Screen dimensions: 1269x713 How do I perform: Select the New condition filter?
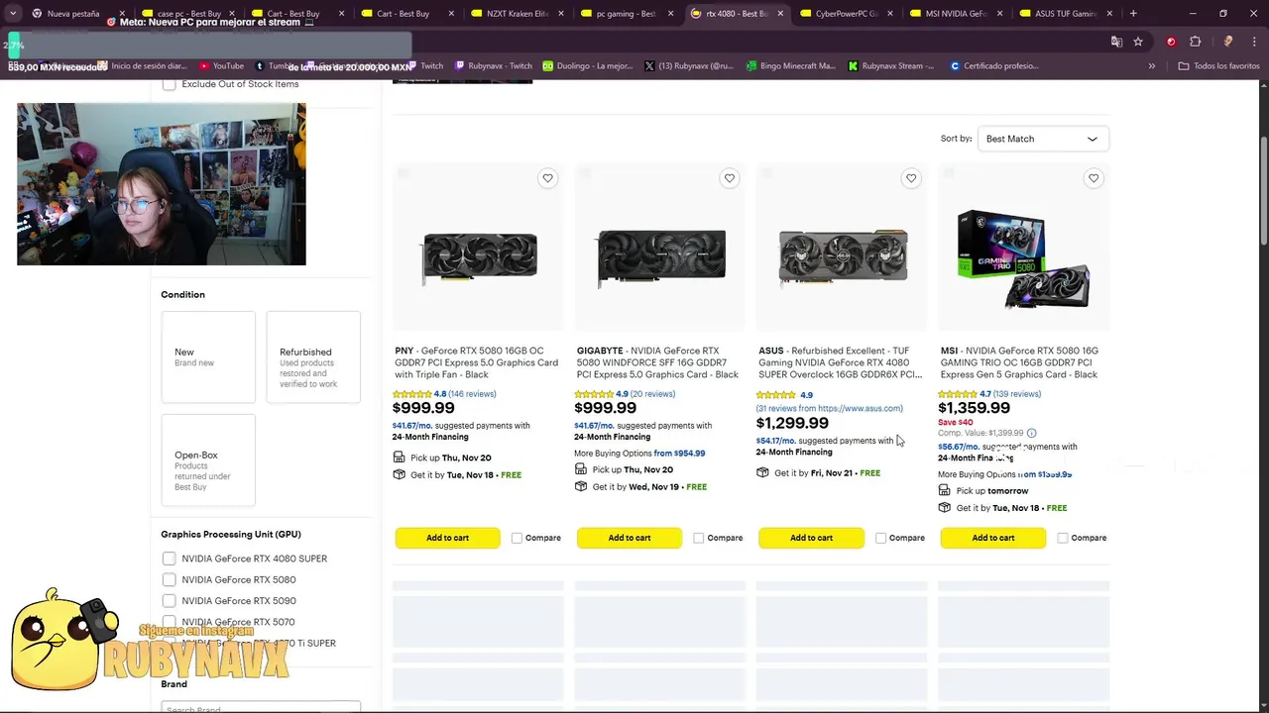click(x=208, y=357)
